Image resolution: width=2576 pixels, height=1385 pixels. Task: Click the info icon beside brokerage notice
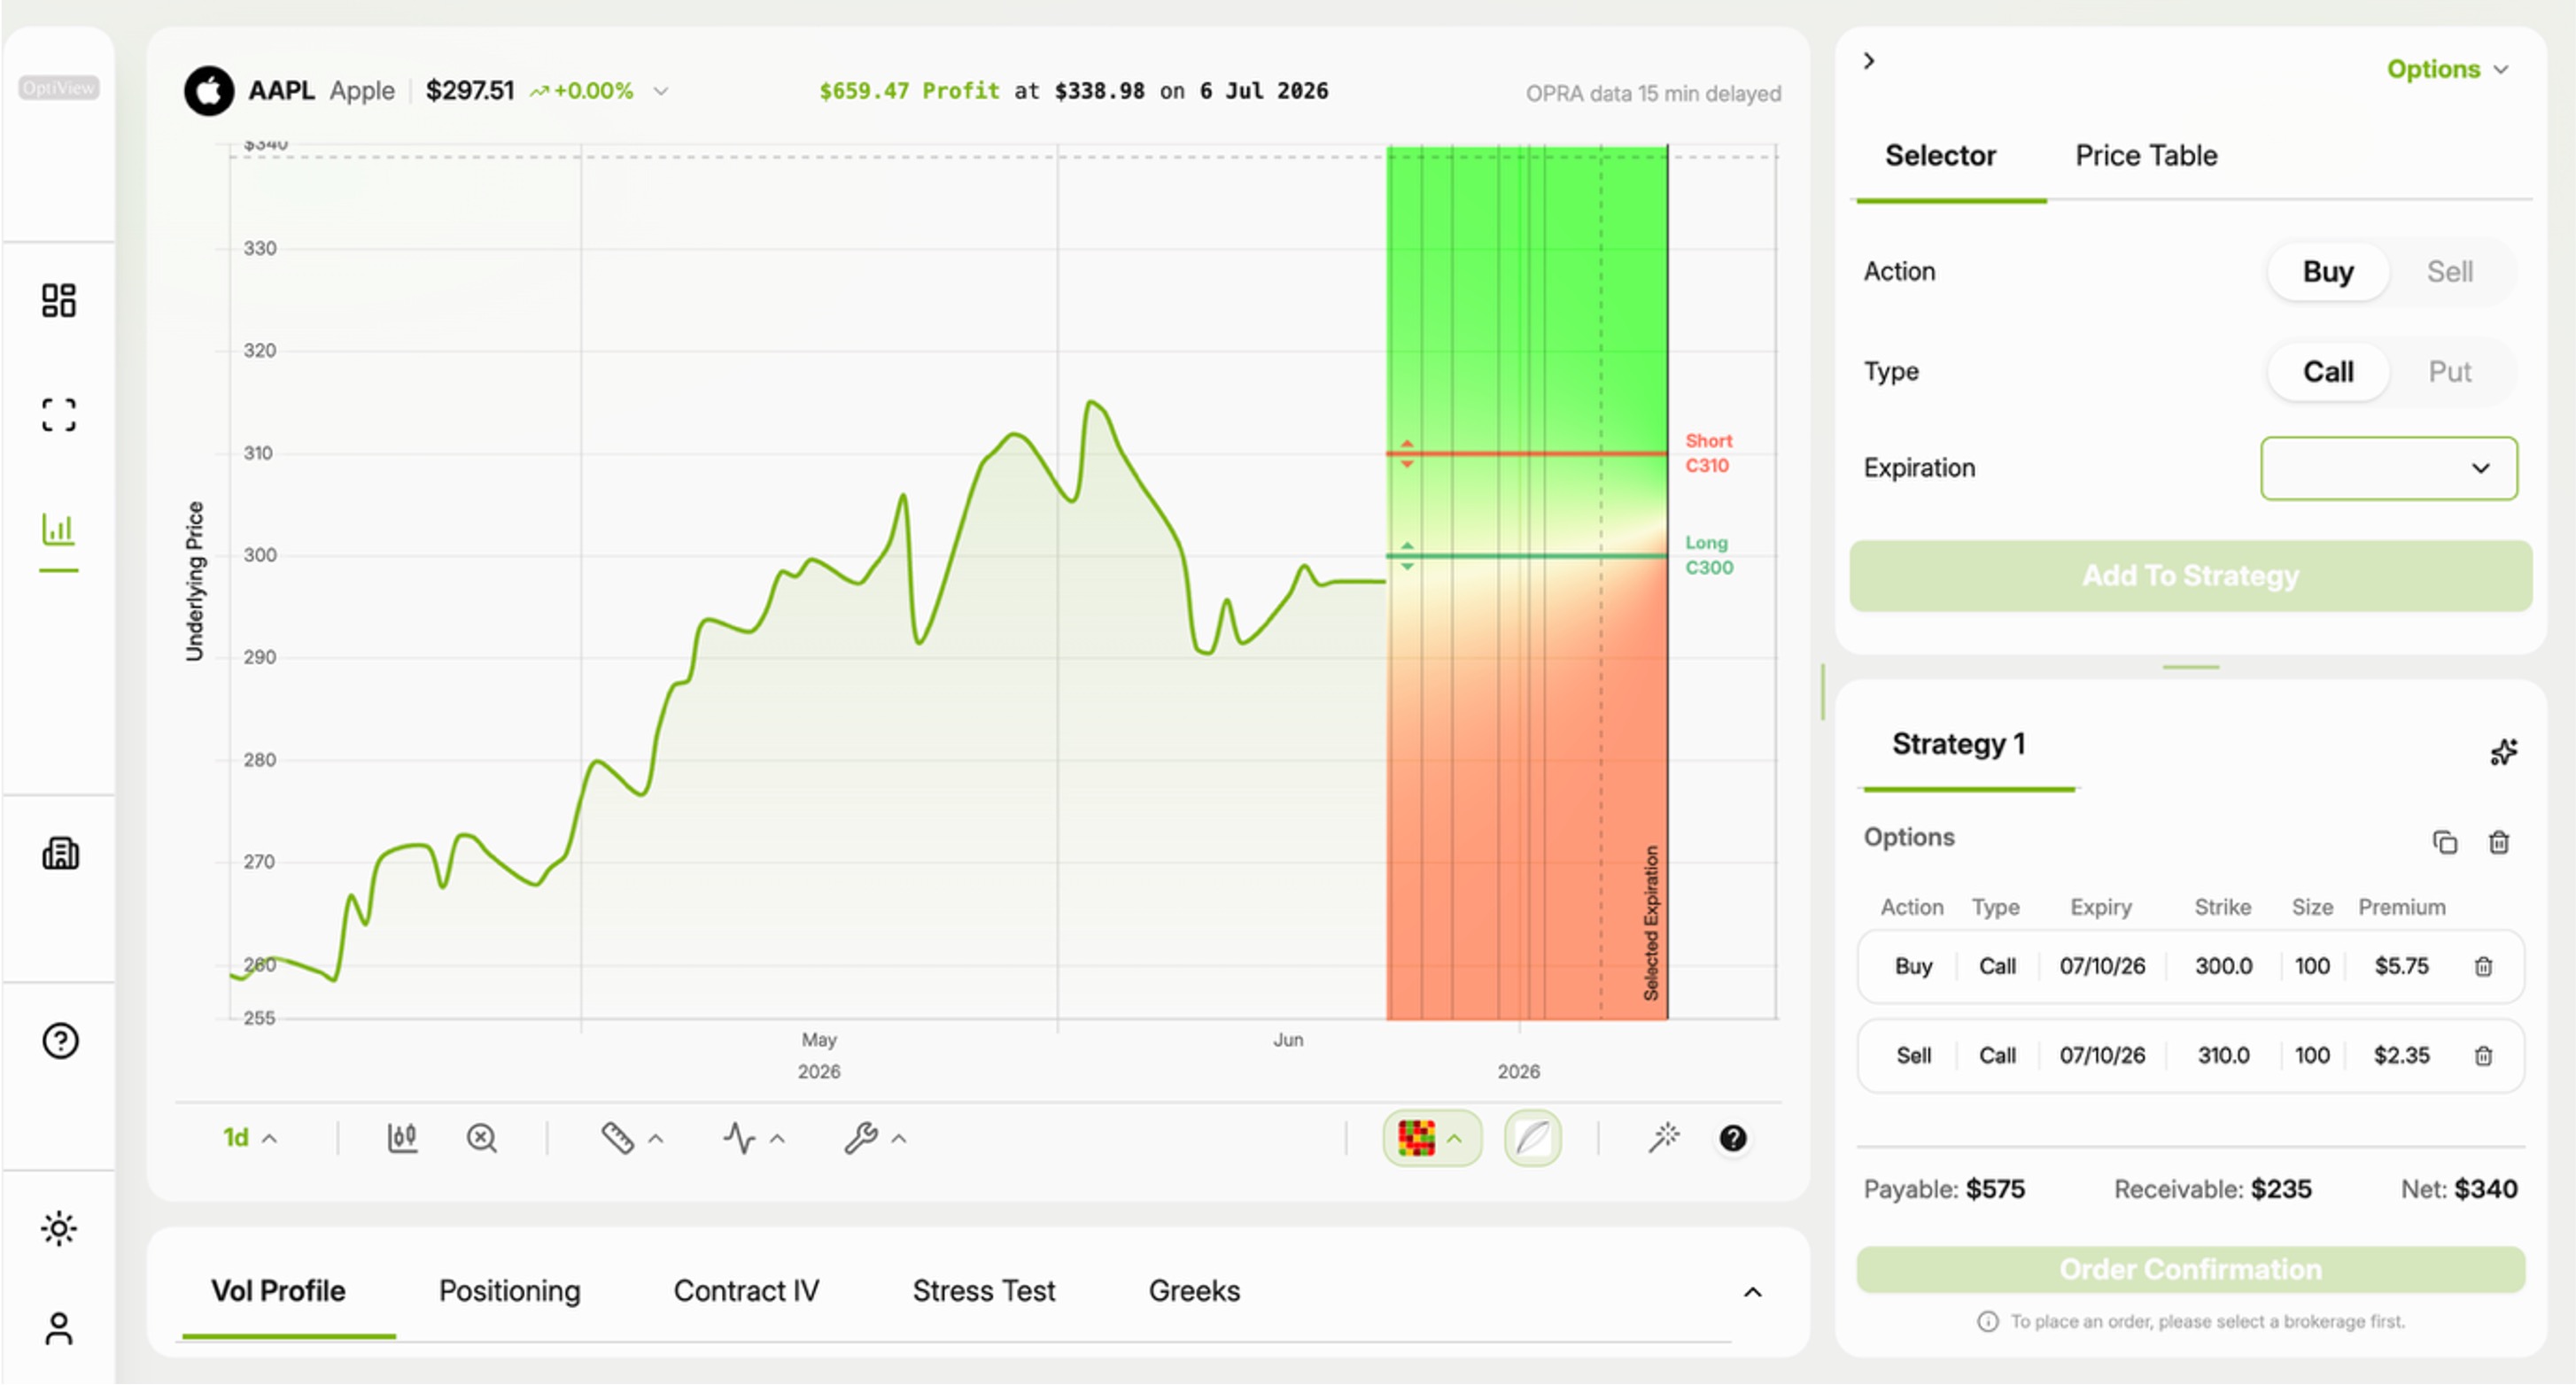[x=1987, y=1322]
